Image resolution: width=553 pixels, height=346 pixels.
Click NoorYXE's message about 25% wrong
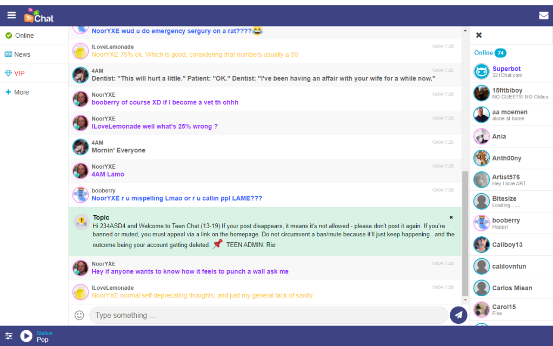(x=155, y=127)
